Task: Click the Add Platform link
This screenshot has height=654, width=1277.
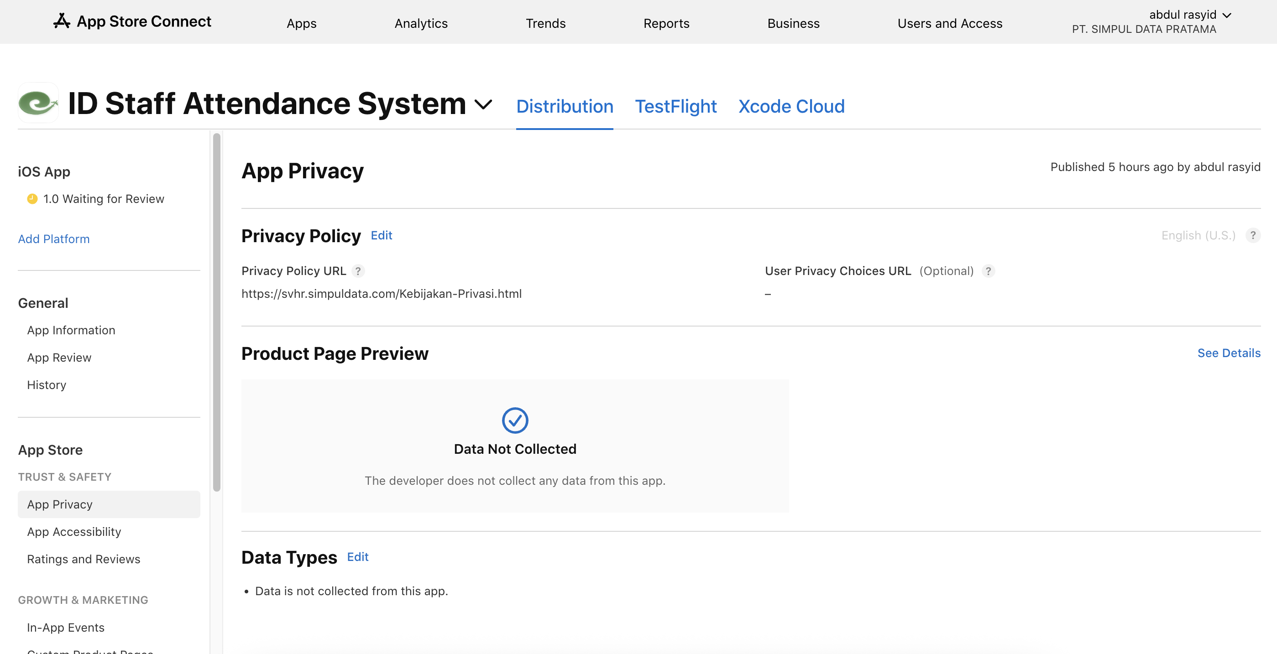Action: 53,239
